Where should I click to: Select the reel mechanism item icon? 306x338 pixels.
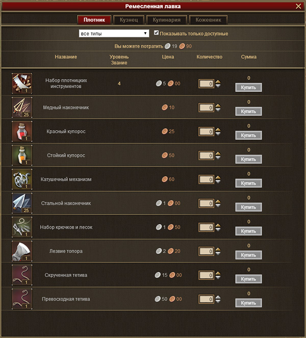(22, 179)
